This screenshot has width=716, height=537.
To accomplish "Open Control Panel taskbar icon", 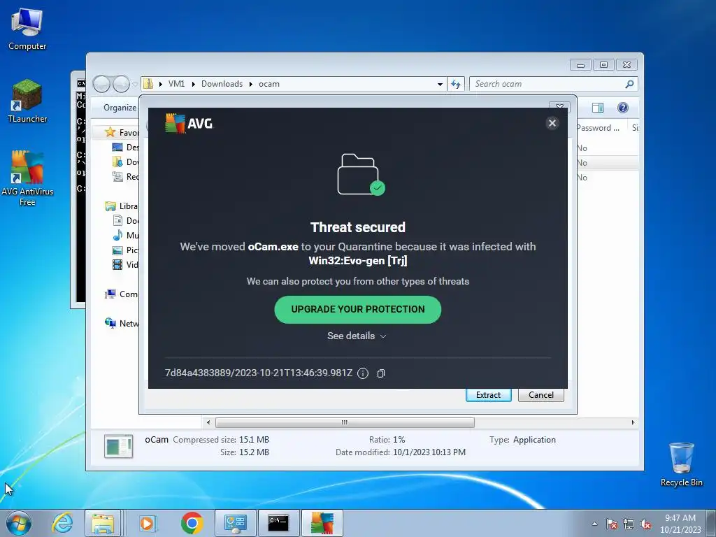I will tap(235, 523).
